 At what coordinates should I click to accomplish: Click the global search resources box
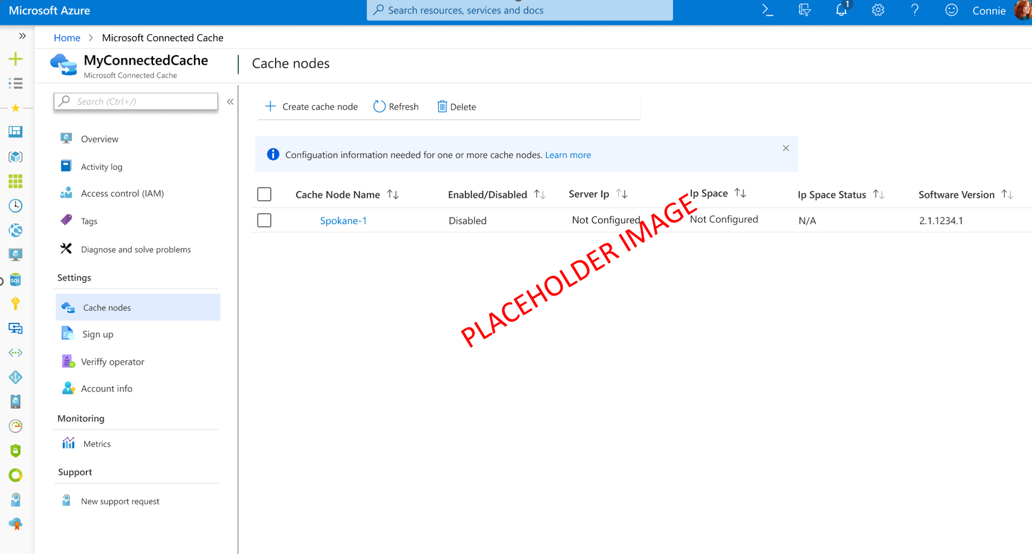tap(520, 10)
